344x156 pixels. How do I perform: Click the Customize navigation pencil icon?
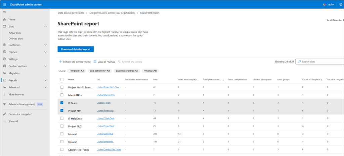tap(4, 114)
